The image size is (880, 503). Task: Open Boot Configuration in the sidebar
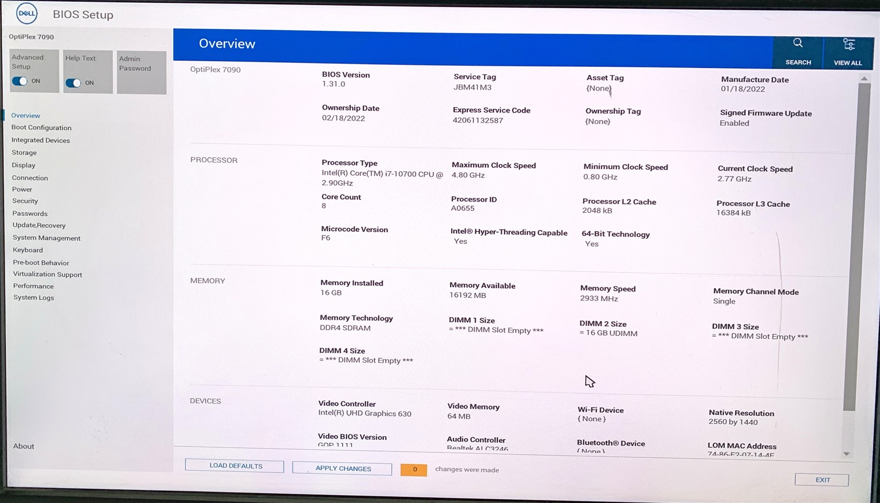(x=41, y=127)
